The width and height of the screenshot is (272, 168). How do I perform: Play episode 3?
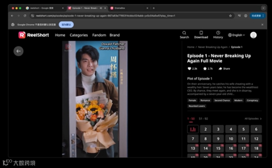(218, 129)
